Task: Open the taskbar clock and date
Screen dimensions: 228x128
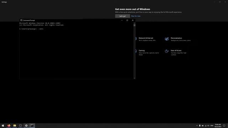Action: (x=218, y=126)
